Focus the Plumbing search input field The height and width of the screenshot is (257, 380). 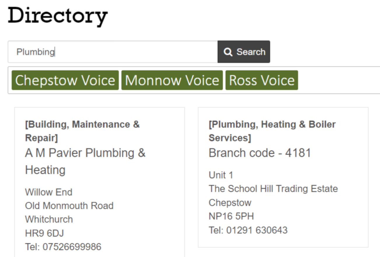[113, 52]
